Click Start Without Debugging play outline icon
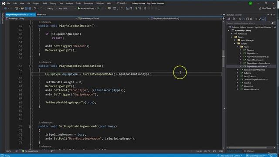This screenshot has height=157, width=279. coord(99,8)
